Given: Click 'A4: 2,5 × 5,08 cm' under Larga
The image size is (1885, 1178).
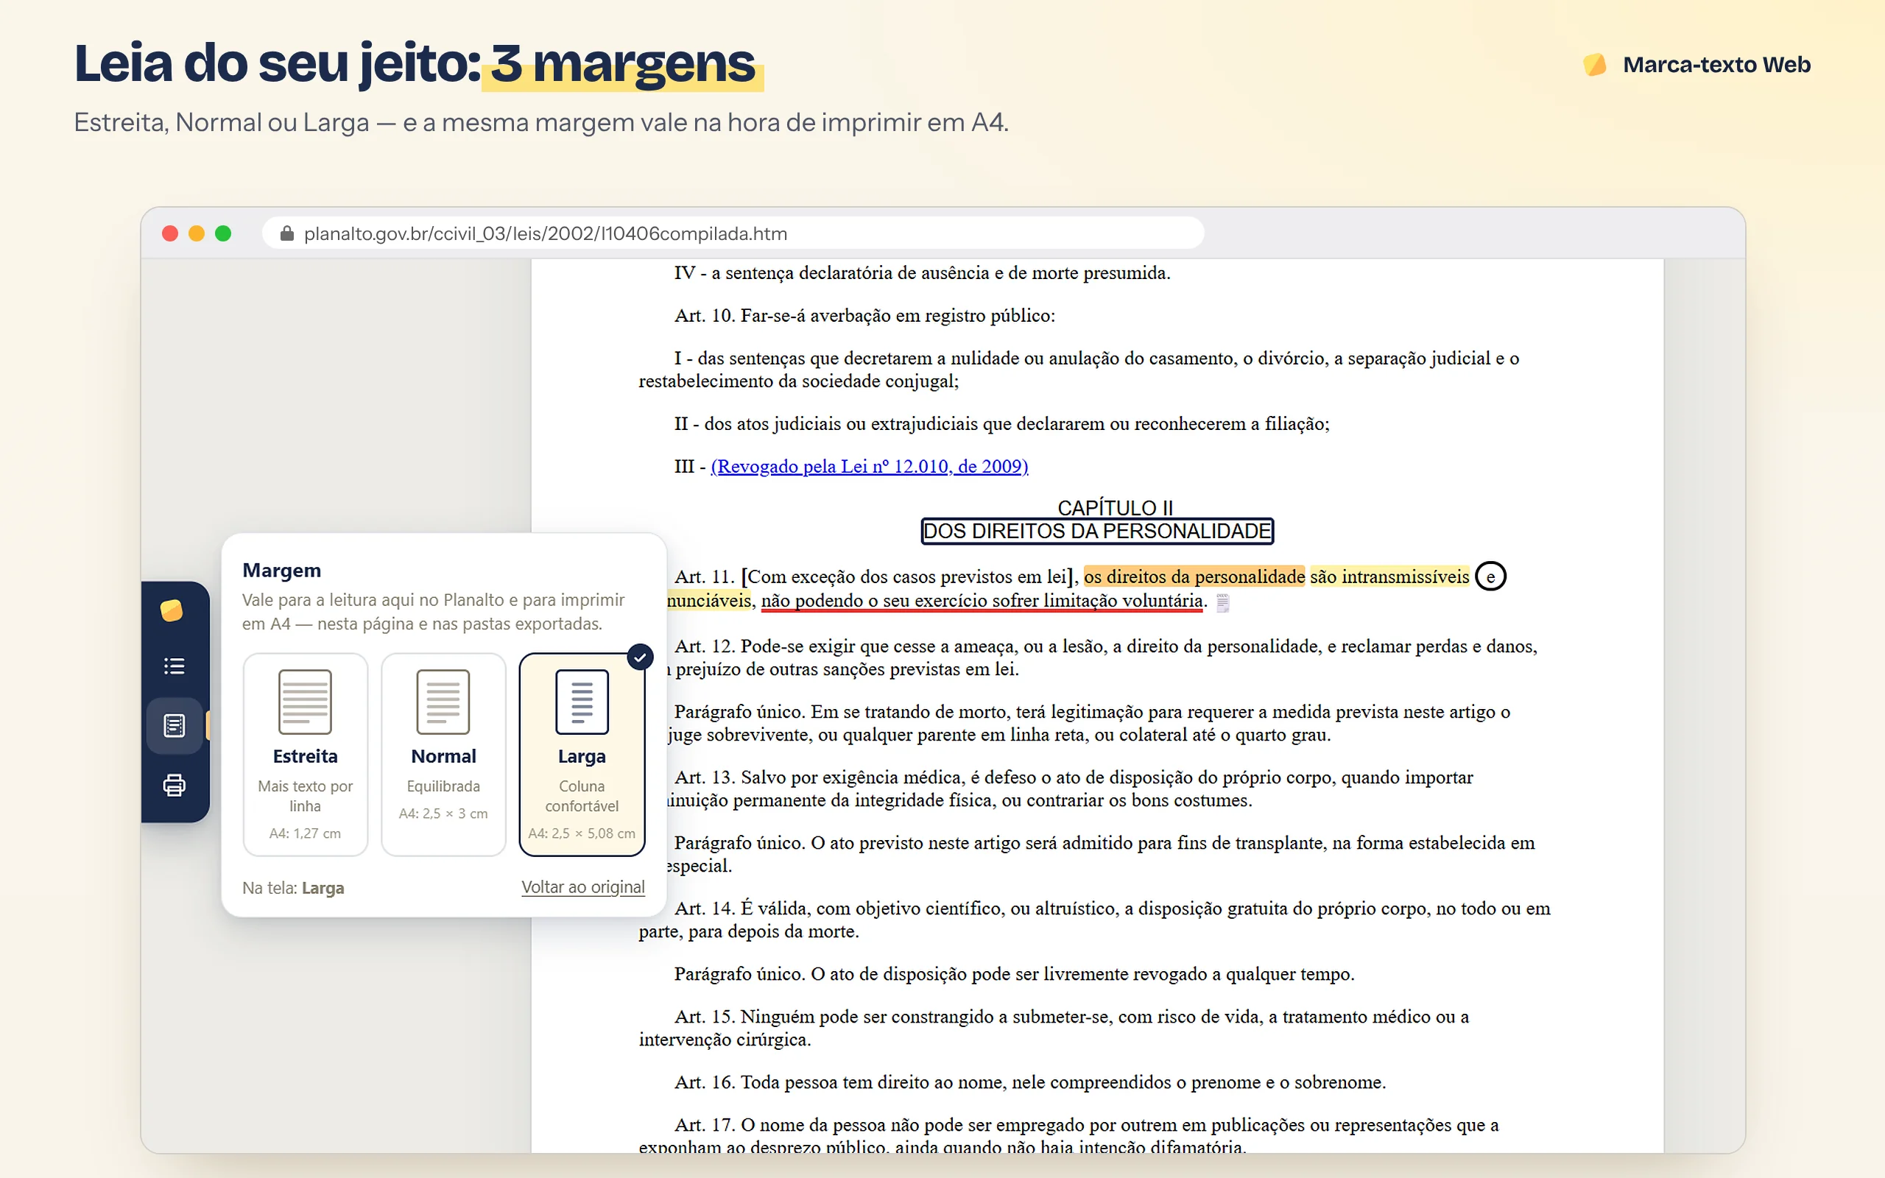Looking at the screenshot, I should 582,833.
